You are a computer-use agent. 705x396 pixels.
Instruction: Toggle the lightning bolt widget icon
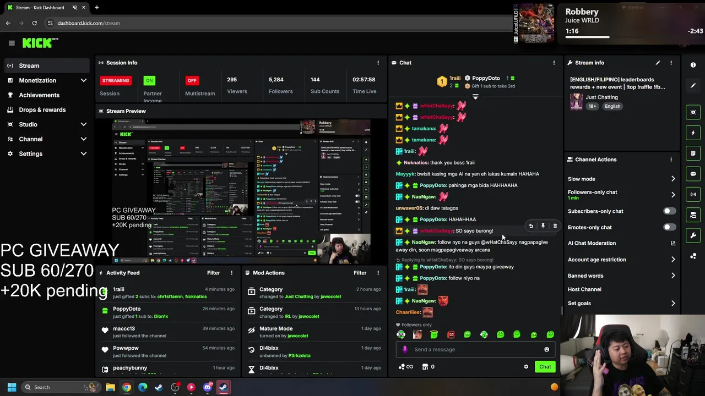tap(693, 133)
